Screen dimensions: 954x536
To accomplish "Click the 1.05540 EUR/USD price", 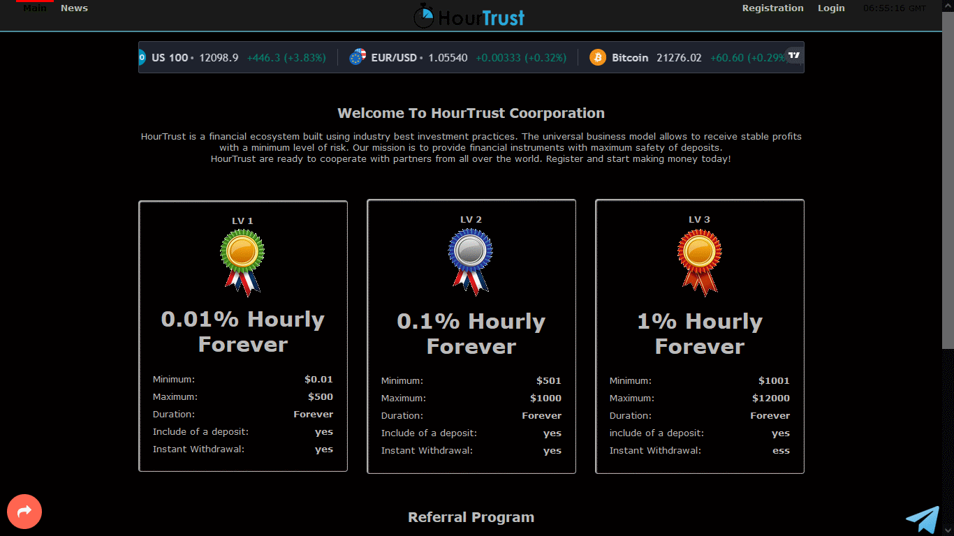I will 448,58.
